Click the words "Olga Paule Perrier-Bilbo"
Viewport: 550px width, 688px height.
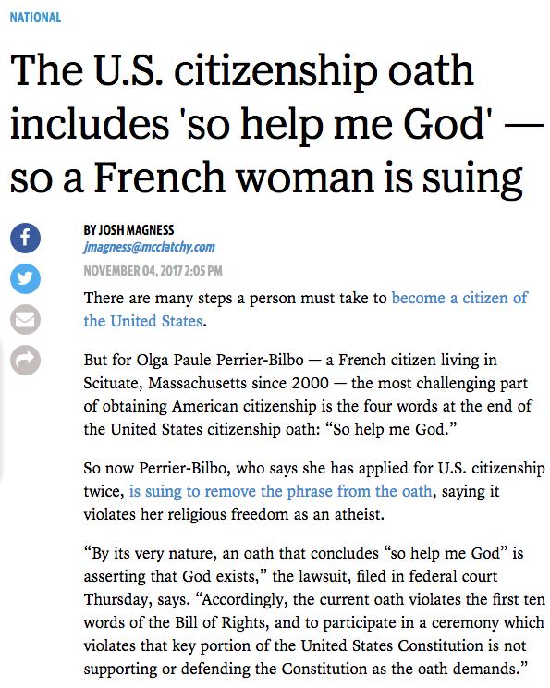coord(220,361)
